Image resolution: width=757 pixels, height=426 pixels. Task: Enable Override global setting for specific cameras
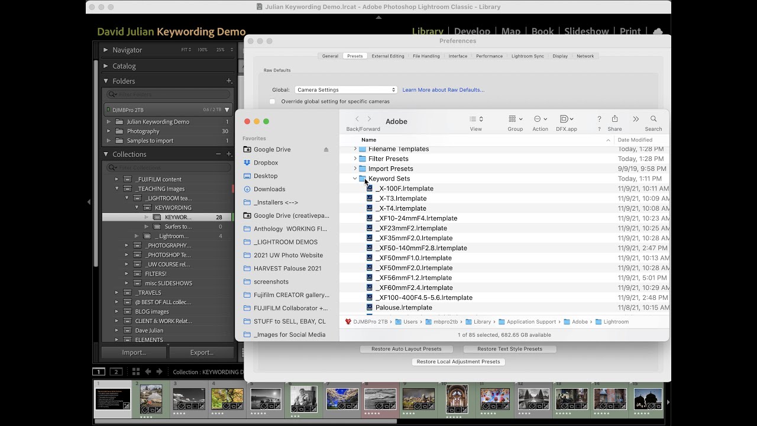pos(272,102)
